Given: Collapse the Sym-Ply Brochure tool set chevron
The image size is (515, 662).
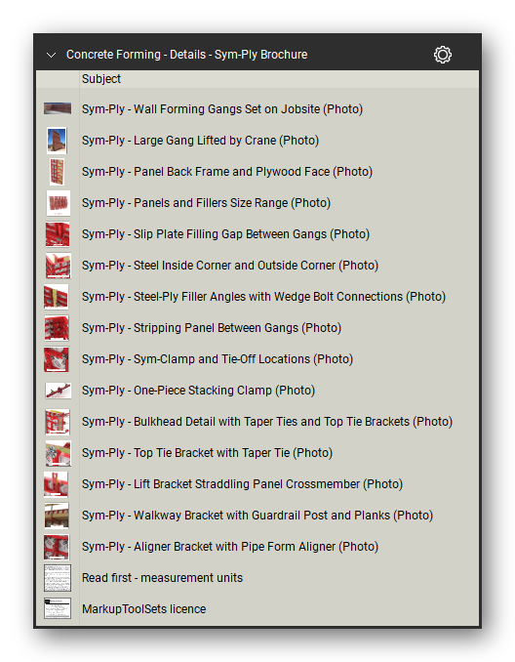Looking at the screenshot, I should coord(51,55).
